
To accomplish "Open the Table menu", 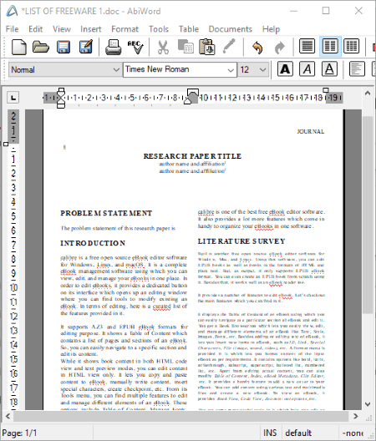I will click(189, 29).
